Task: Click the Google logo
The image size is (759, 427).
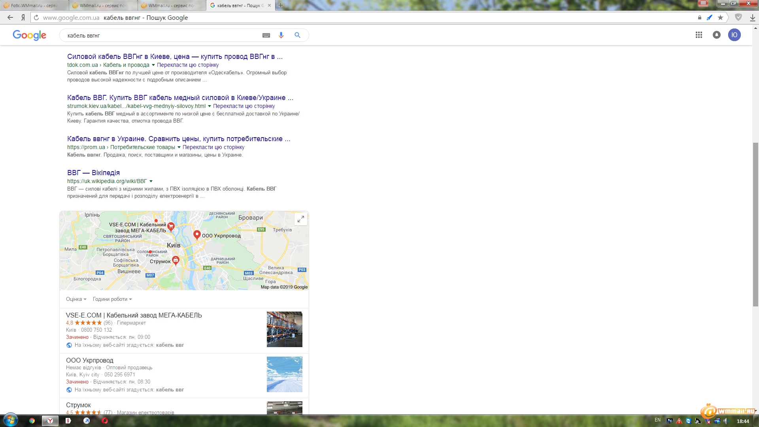Action: point(29,35)
